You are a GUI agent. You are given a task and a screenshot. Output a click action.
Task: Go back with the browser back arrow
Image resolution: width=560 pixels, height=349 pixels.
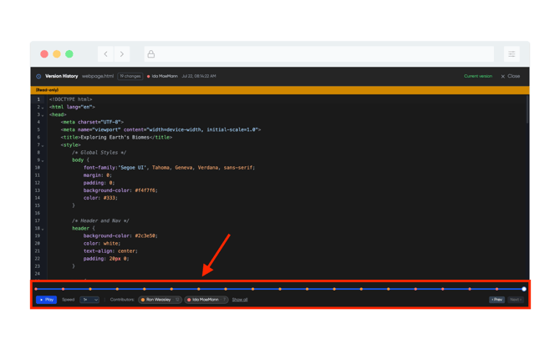click(105, 54)
